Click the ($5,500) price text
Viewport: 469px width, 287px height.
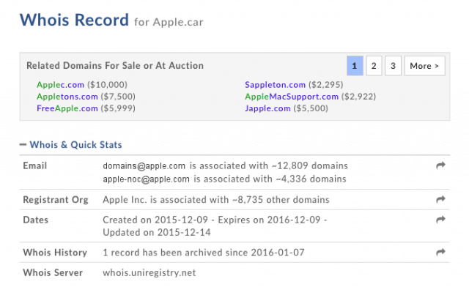[x=311, y=108]
